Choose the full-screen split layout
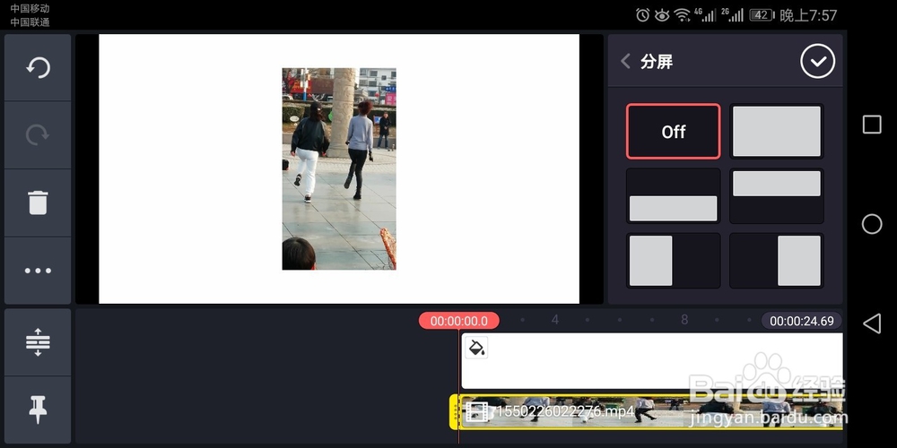This screenshot has height=448, width=897. click(x=776, y=132)
